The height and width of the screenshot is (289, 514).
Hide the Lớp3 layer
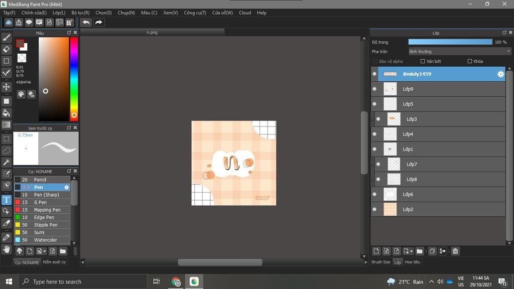coord(378,119)
